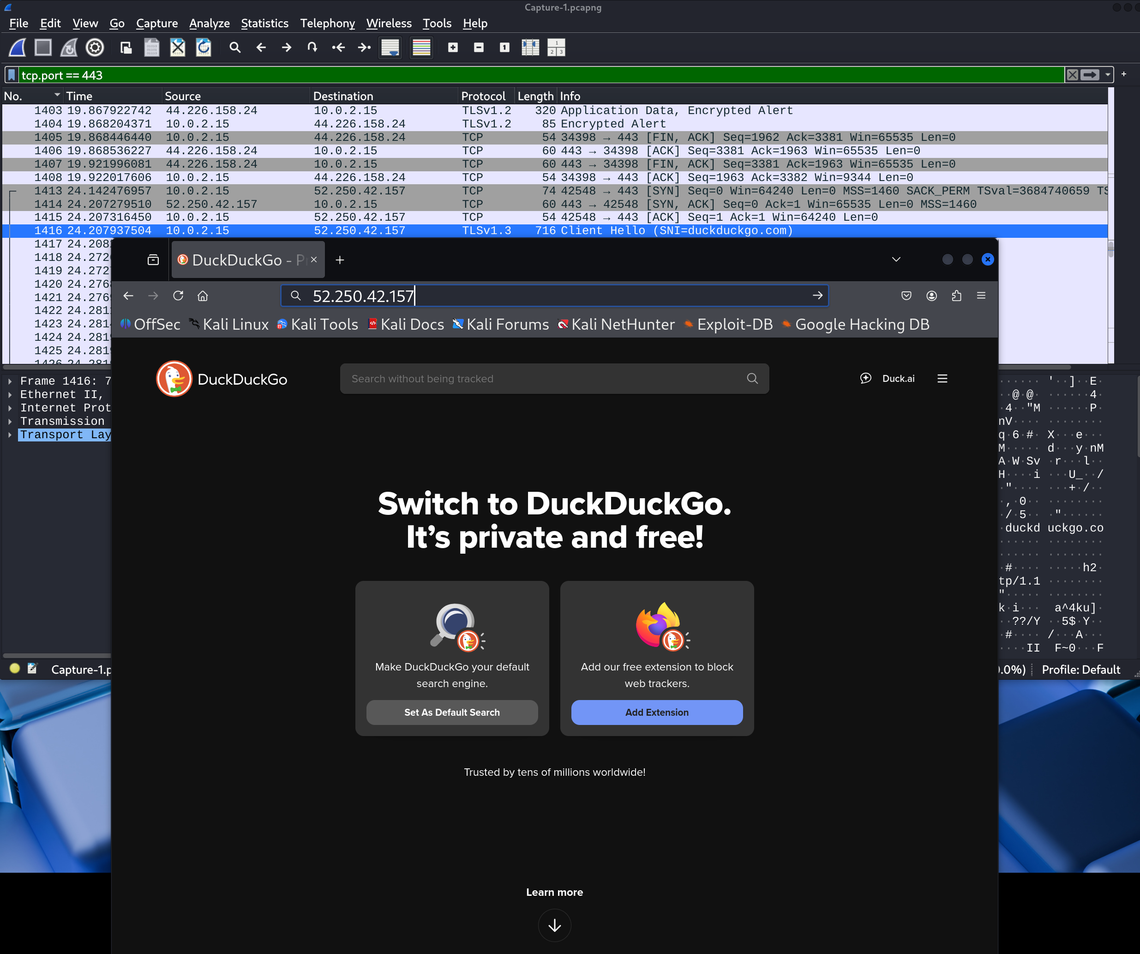The height and width of the screenshot is (954, 1140).
Task: Open Firefox account icon
Action: click(931, 296)
